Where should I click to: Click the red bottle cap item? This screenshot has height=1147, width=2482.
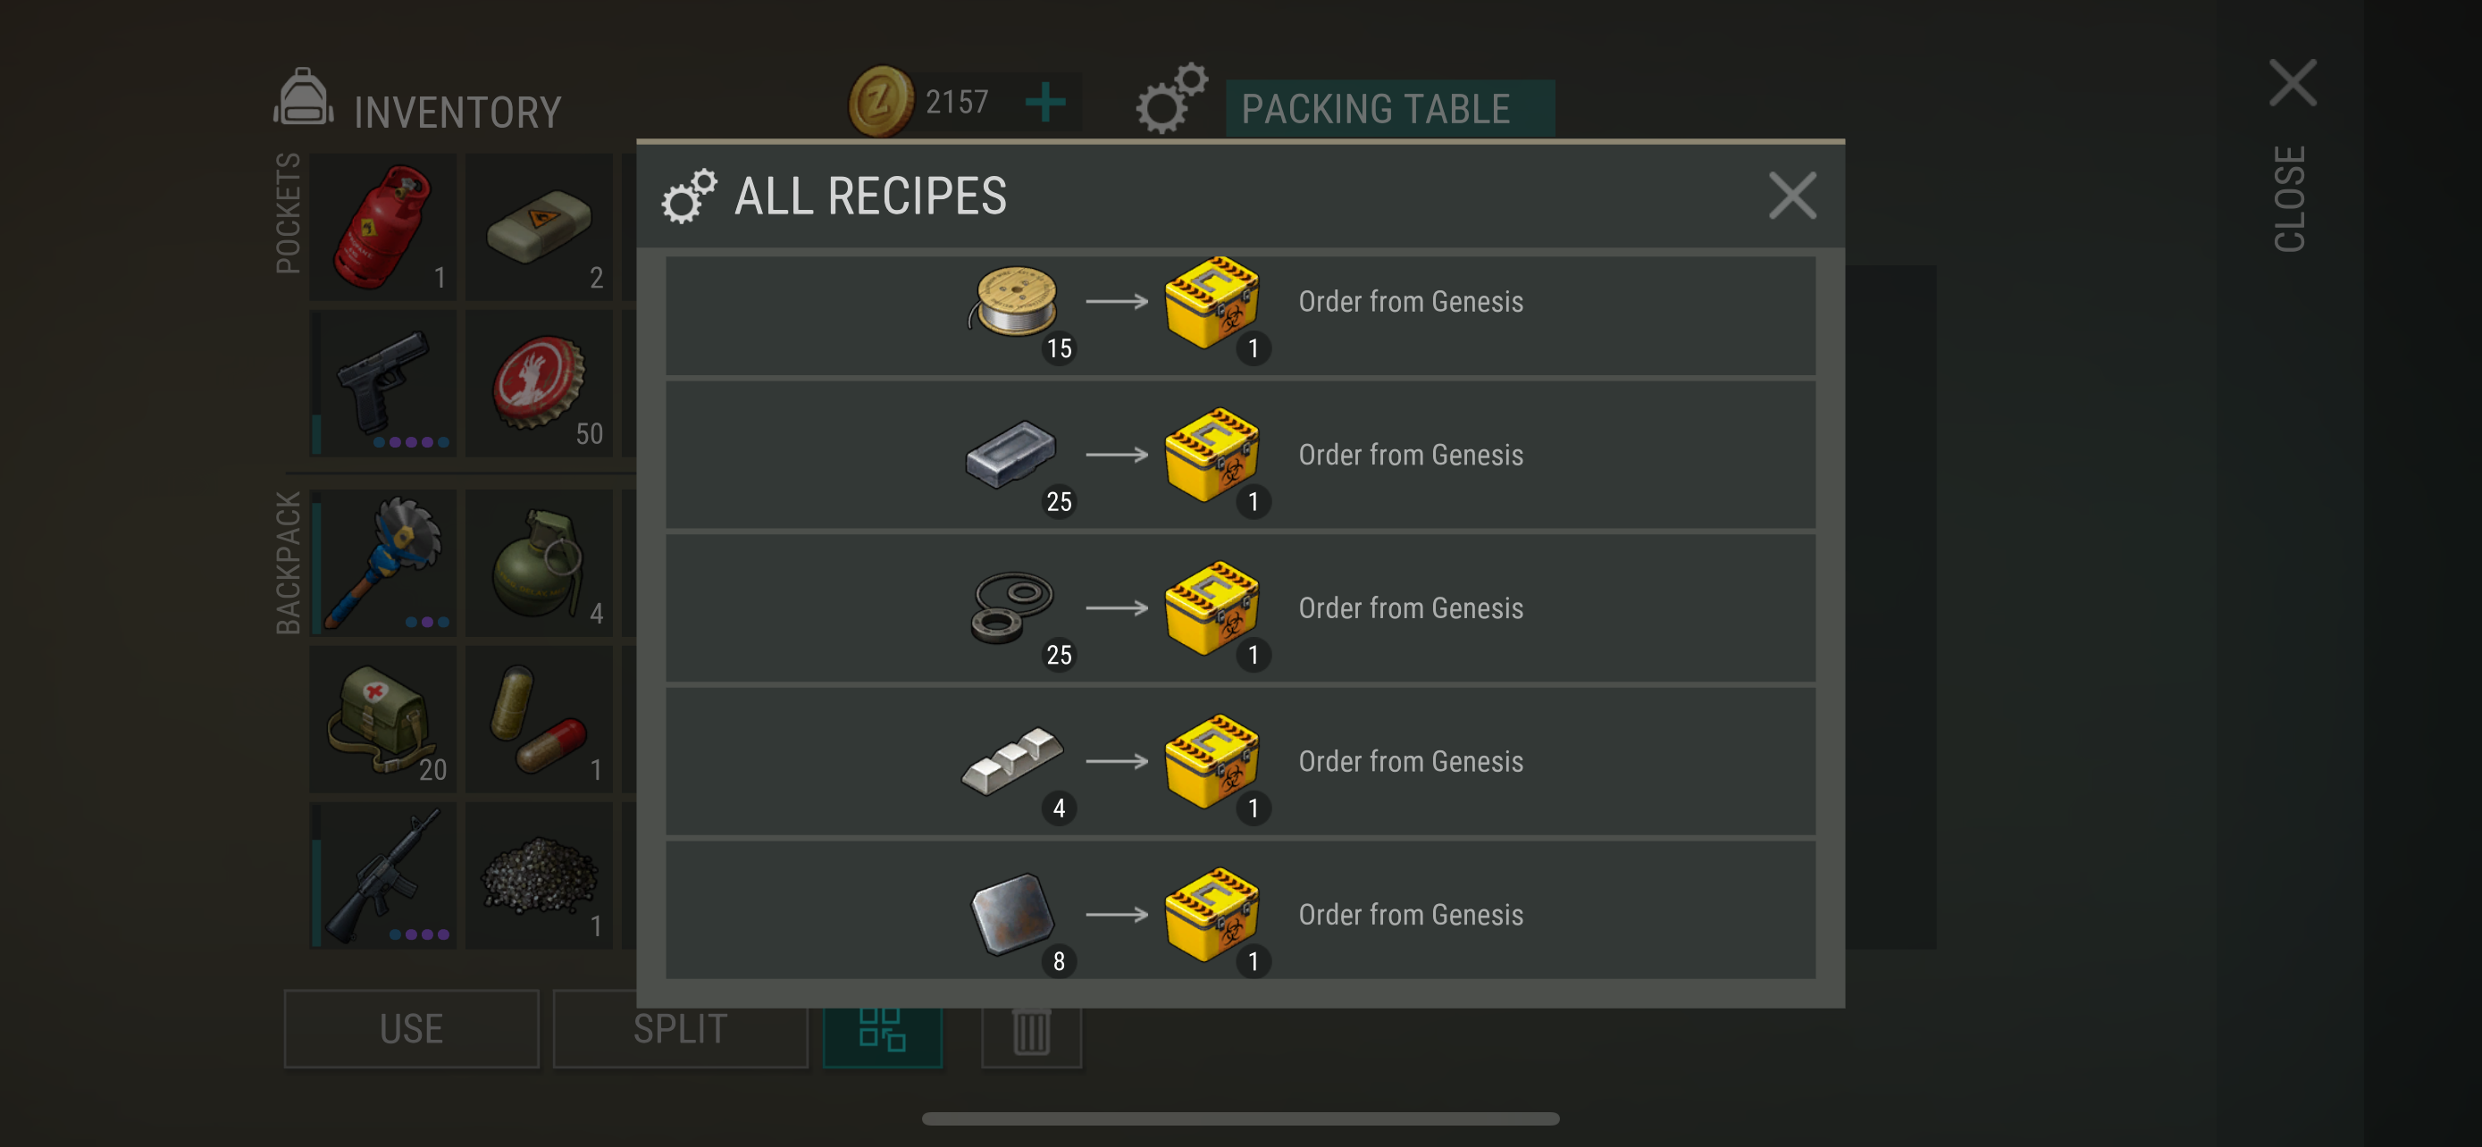[539, 383]
